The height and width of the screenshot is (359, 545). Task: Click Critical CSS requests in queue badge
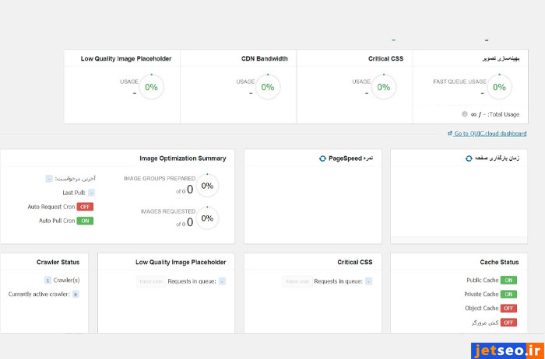pyautogui.click(x=368, y=281)
